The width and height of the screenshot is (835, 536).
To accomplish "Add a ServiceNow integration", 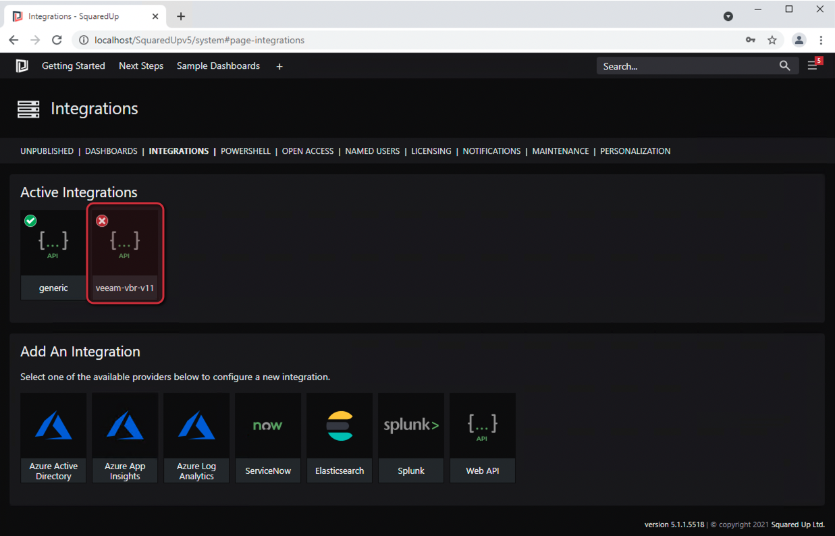I will click(x=268, y=438).
